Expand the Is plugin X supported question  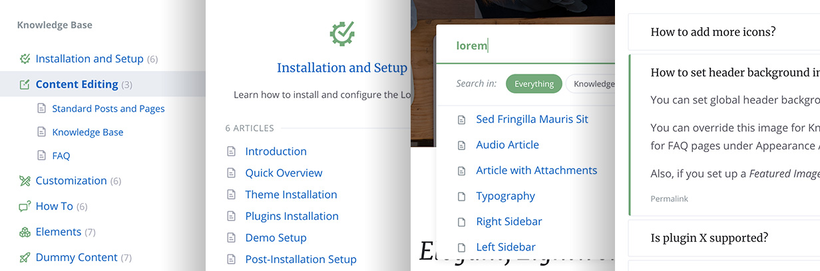[724, 238]
